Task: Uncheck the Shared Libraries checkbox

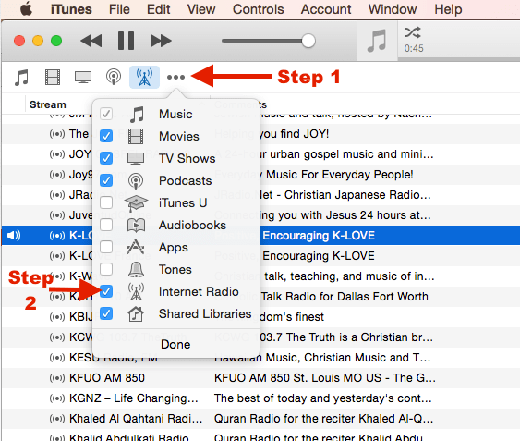Action: coord(106,313)
